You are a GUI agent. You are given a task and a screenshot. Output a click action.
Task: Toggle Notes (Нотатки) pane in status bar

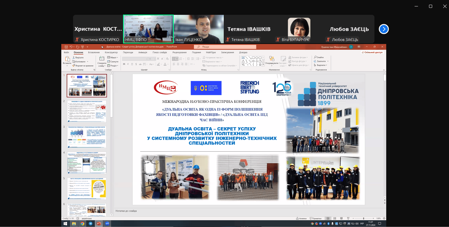pyautogui.click(x=301, y=218)
